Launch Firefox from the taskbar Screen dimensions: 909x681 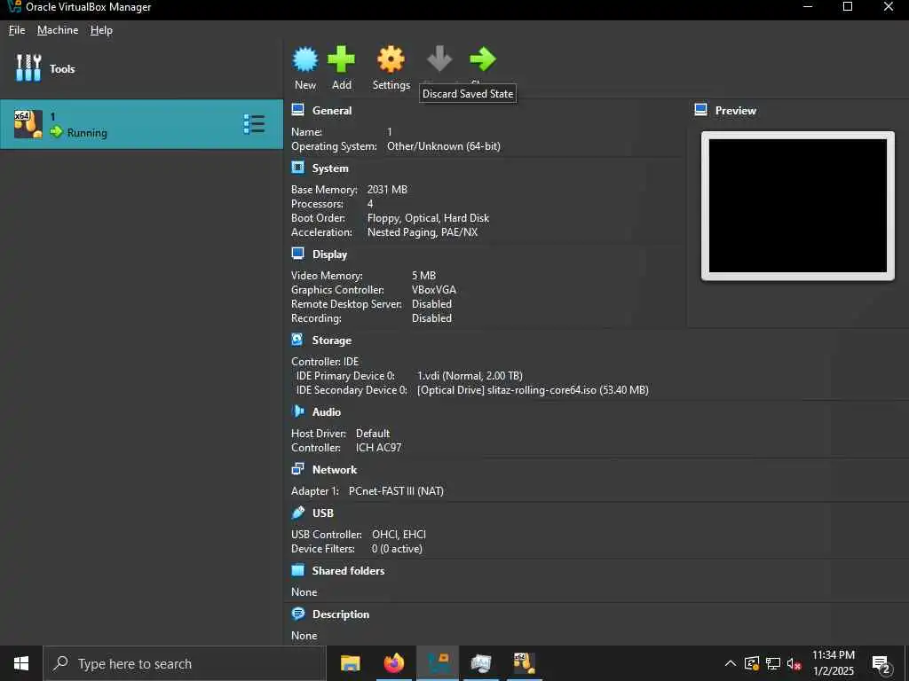[394, 663]
